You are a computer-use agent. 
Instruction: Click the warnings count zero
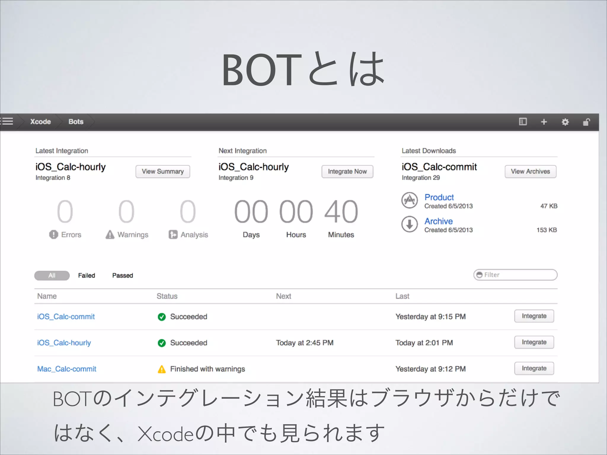click(x=127, y=211)
